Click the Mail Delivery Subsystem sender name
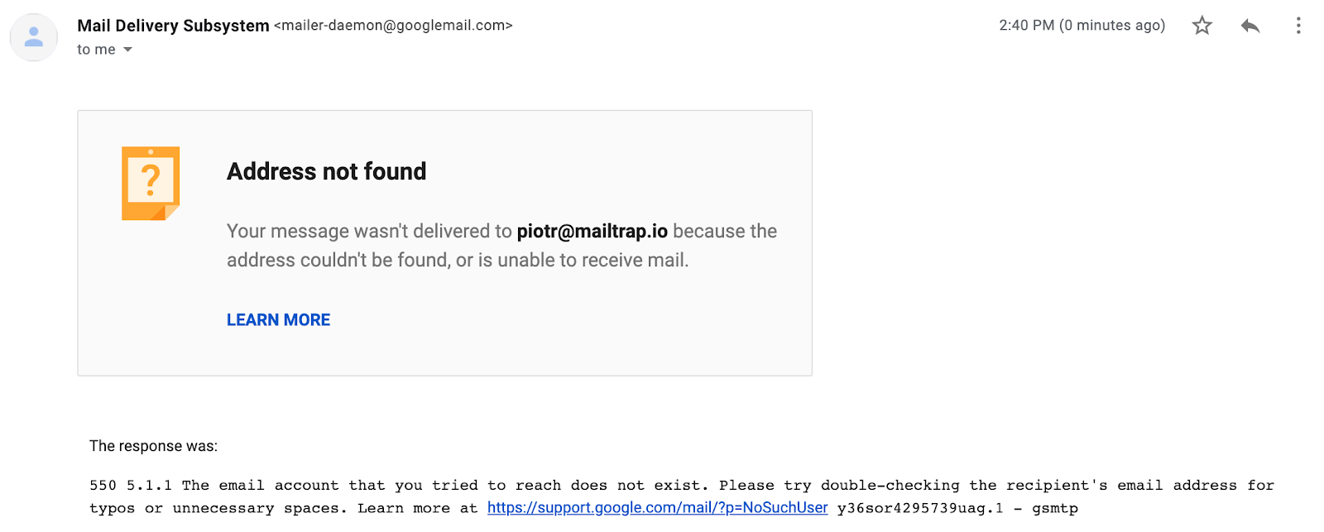This screenshot has width=1324, height=532. click(173, 26)
